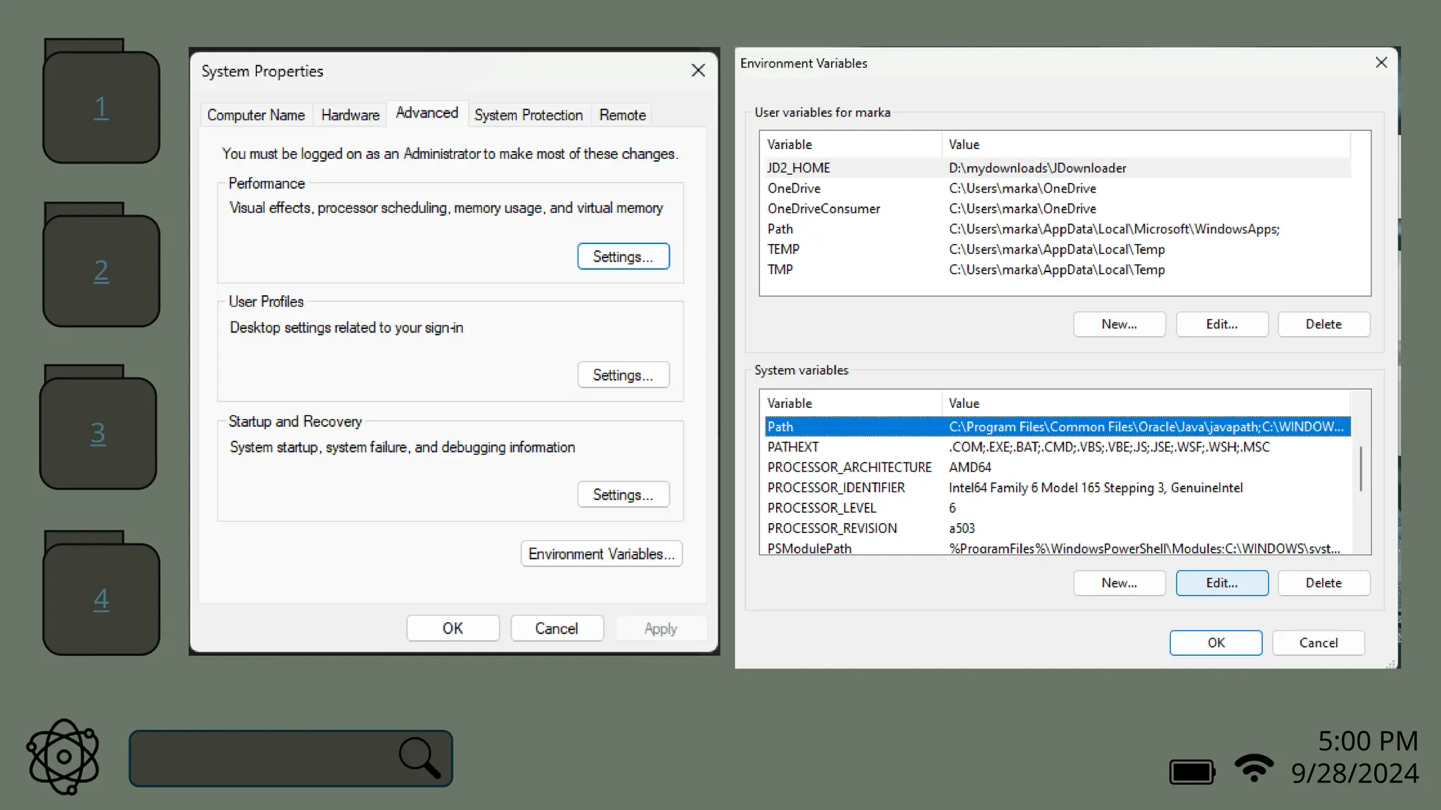Check the battery status icon
Image resolution: width=1441 pixels, height=810 pixels.
pos(1191,772)
